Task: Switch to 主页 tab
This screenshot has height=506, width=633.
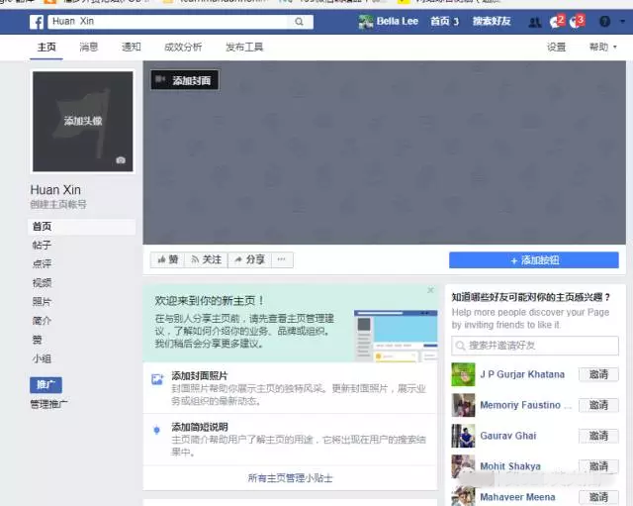Action: [x=46, y=48]
